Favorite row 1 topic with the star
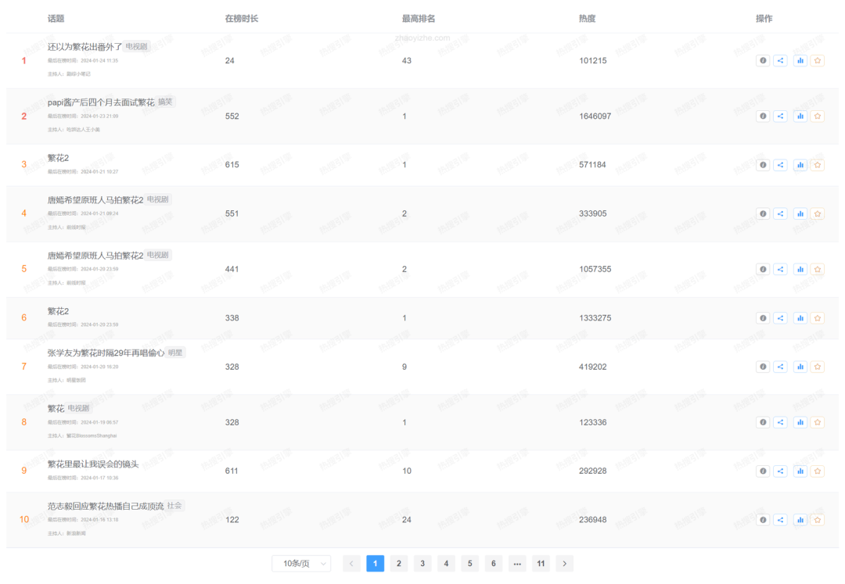Image resolution: width=845 pixels, height=584 pixels. [x=818, y=61]
